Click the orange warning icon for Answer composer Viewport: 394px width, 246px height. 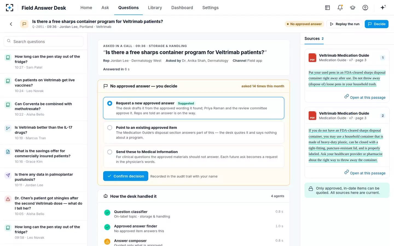[107, 242]
